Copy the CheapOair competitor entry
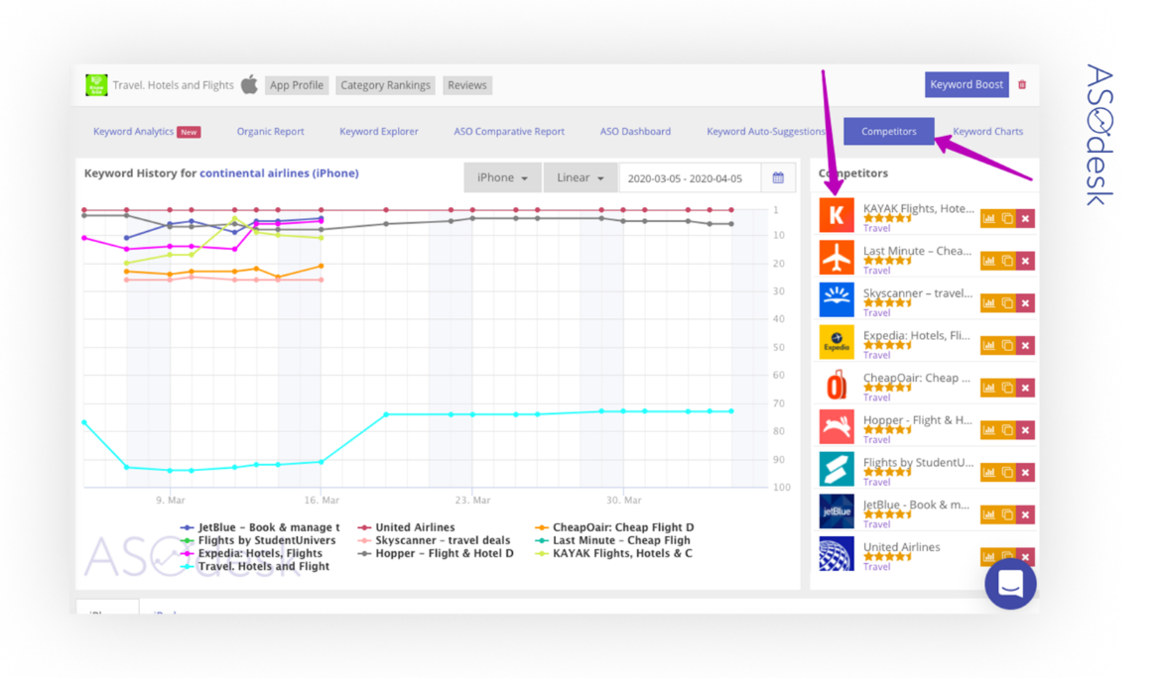Viewport: 1164px width, 678px height. pyautogui.click(x=1007, y=388)
